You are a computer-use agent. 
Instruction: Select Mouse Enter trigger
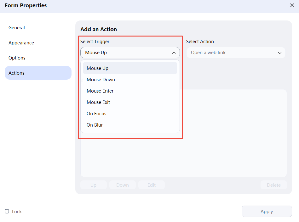tap(100, 91)
